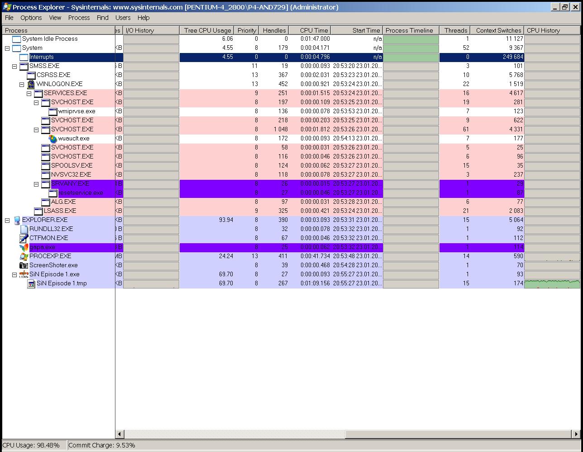
Task: Click the PROCEXP.EXE process icon
Action: (x=24, y=256)
